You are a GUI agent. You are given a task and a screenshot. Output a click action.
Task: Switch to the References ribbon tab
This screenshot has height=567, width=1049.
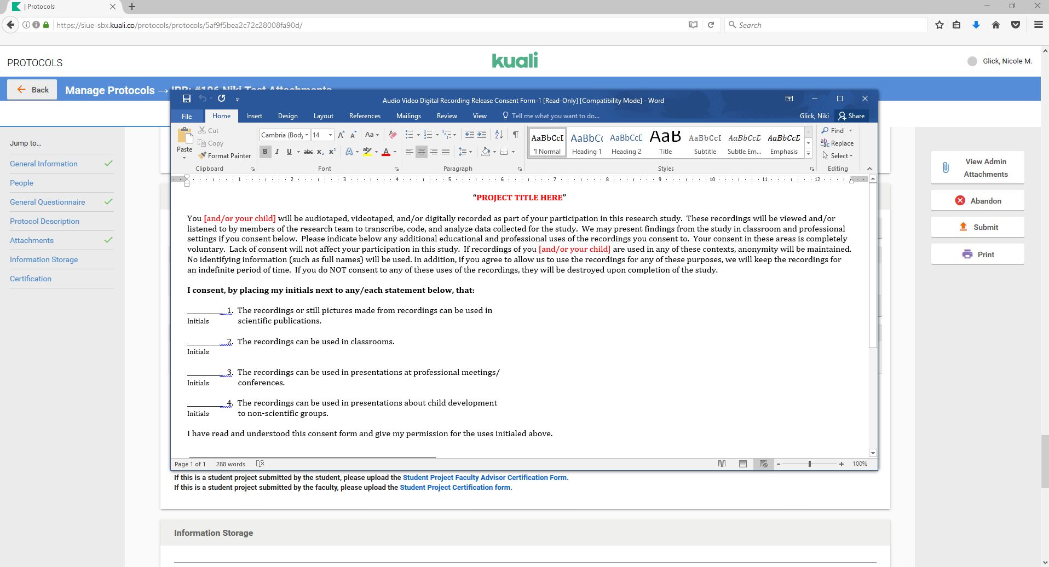365,116
